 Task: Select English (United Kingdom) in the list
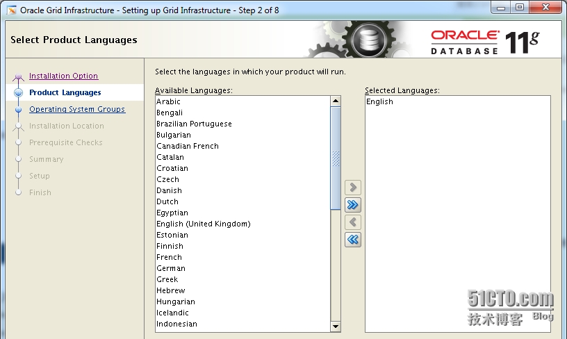243,224
